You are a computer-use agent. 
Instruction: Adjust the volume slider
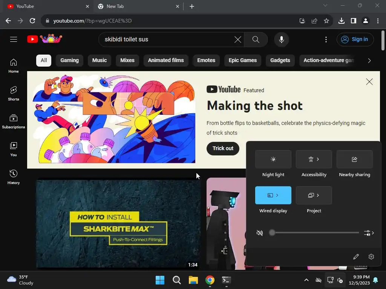tap(314, 233)
